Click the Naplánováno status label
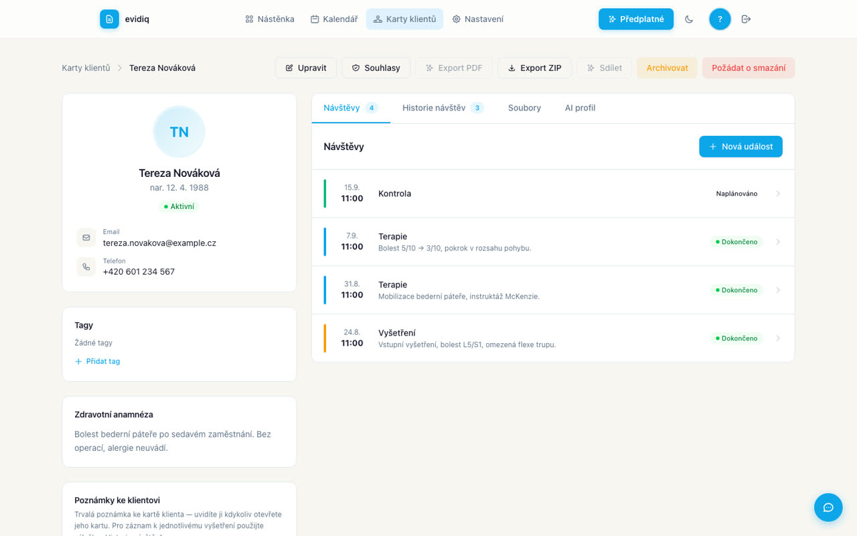Screen dimensions: 857x536 [736, 194]
